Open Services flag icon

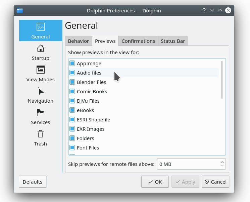click(41, 113)
